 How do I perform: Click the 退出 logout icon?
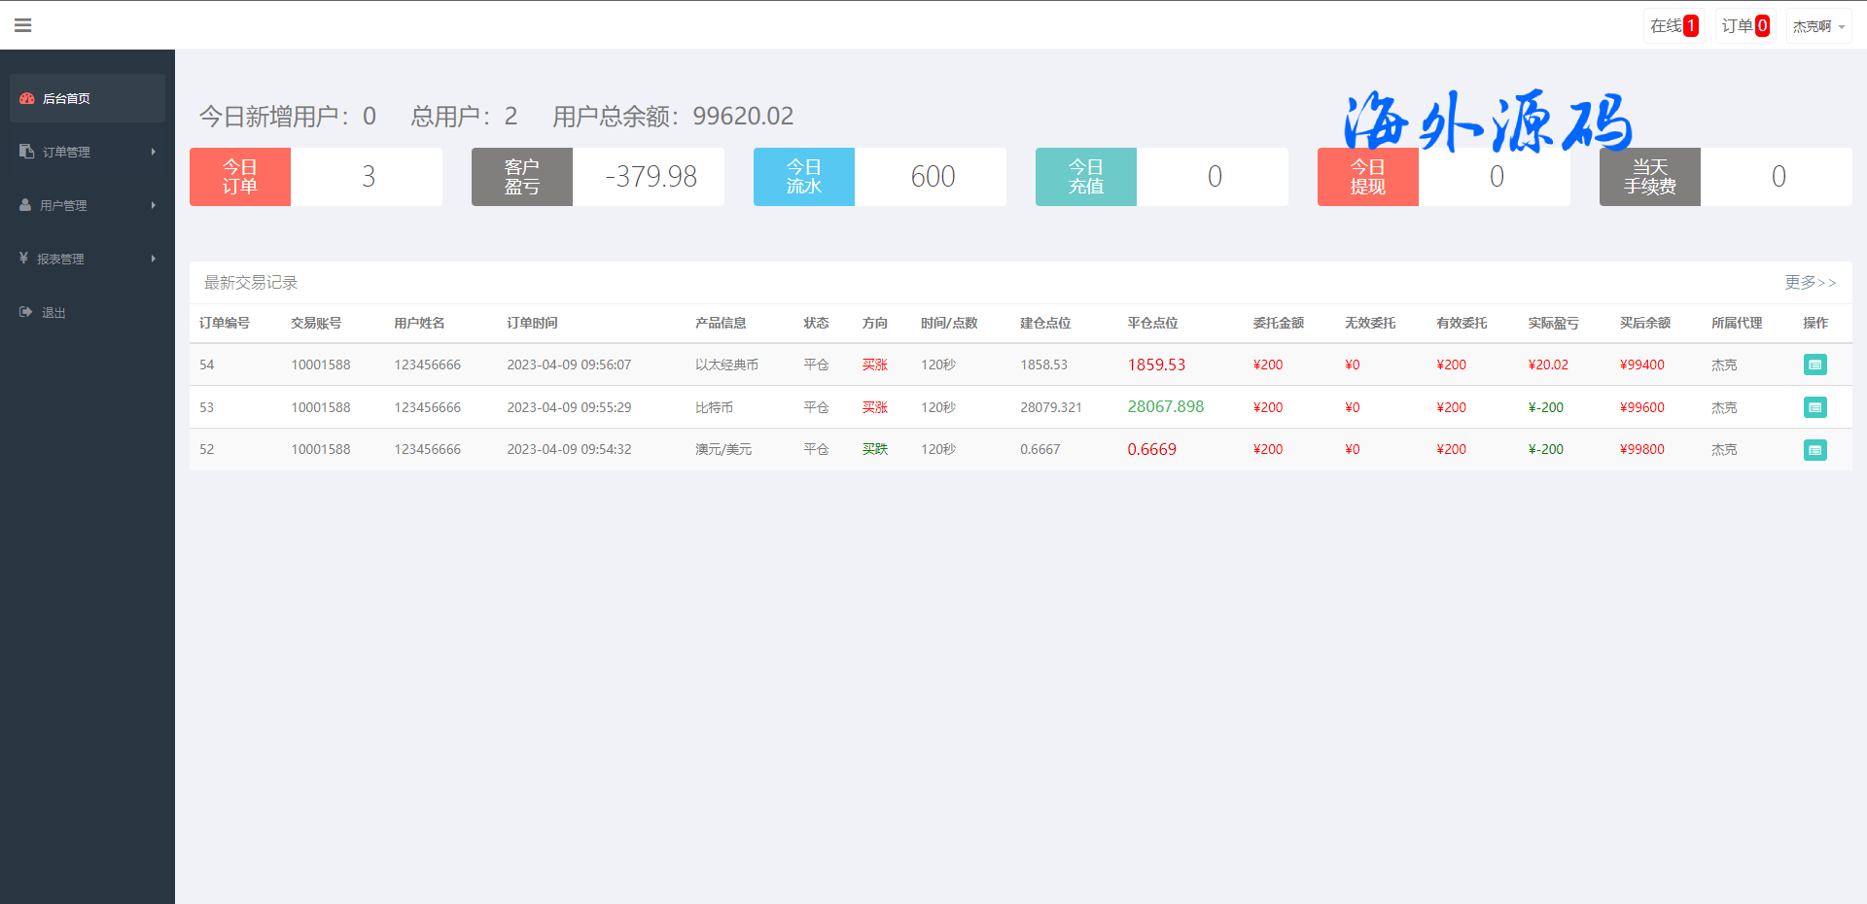[x=25, y=312]
